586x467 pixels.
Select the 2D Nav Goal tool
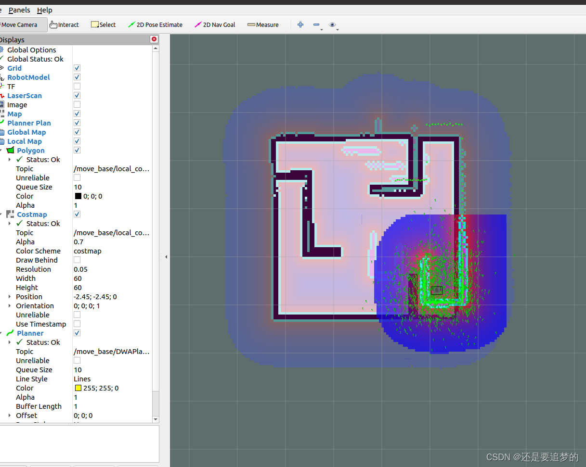pos(215,25)
